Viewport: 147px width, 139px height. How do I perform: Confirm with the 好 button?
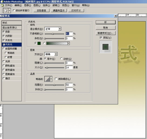pyautogui.click(x=105, y=22)
